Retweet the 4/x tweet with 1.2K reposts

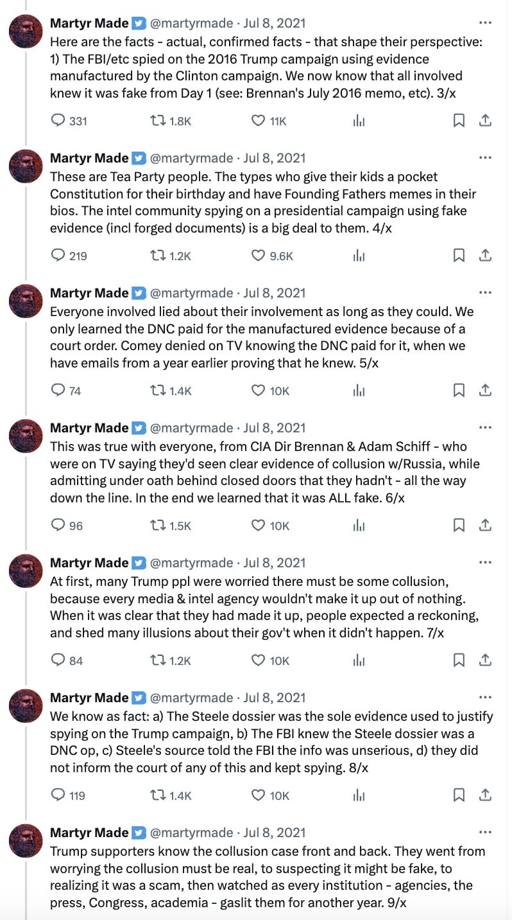(157, 255)
